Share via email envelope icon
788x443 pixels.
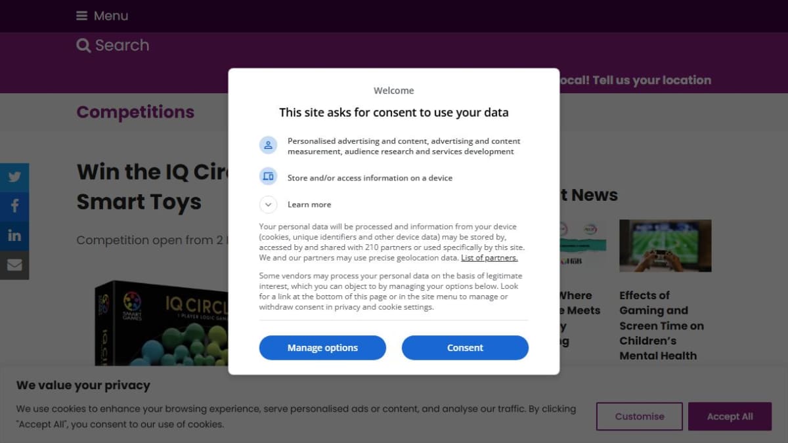(x=14, y=265)
